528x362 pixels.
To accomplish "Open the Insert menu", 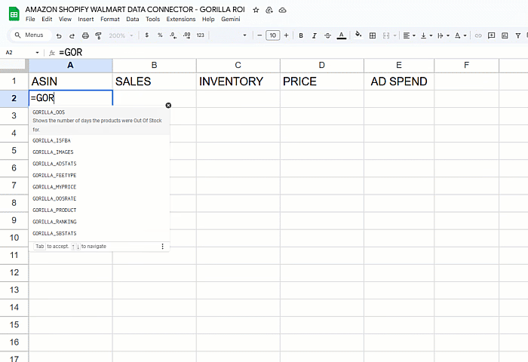I will tap(86, 19).
